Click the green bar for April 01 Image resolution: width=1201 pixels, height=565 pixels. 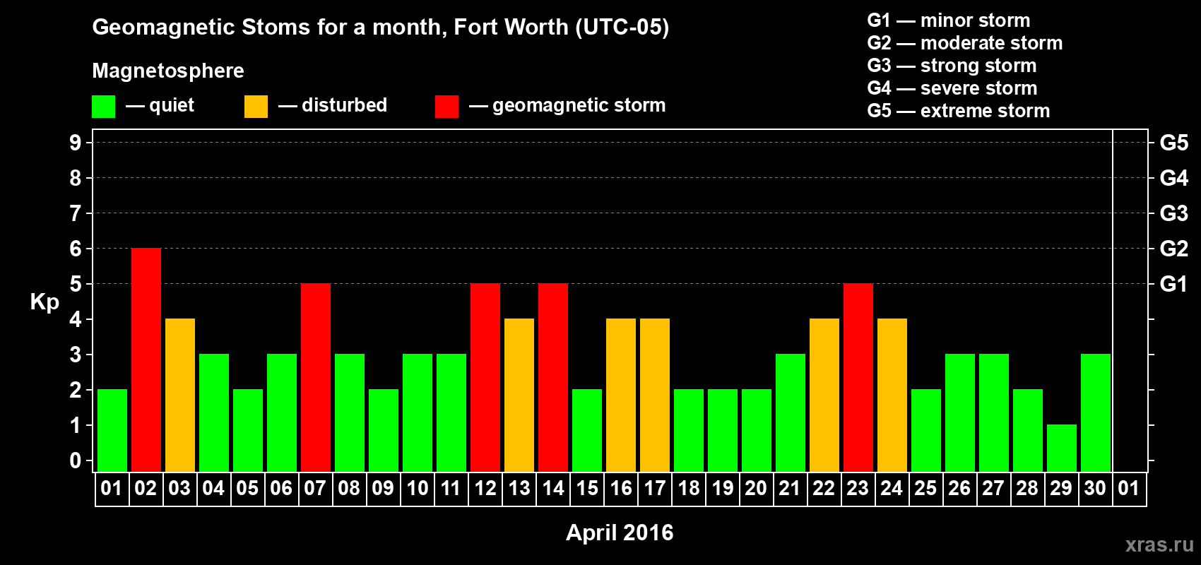pos(112,431)
